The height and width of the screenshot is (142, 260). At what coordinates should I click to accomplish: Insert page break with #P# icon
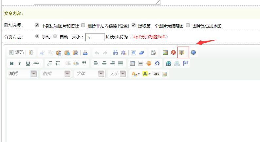click(x=156, y=74)
